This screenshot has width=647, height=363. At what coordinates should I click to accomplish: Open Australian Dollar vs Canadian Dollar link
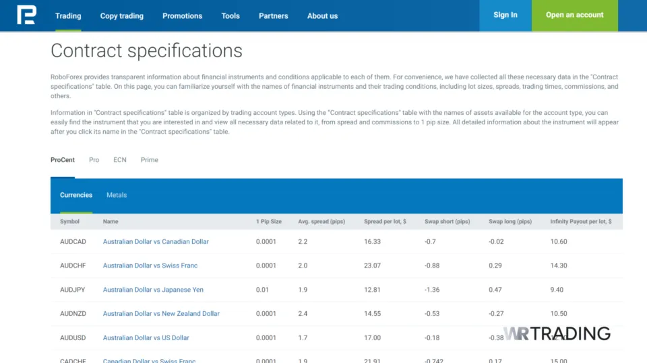[x=156, y=241]
